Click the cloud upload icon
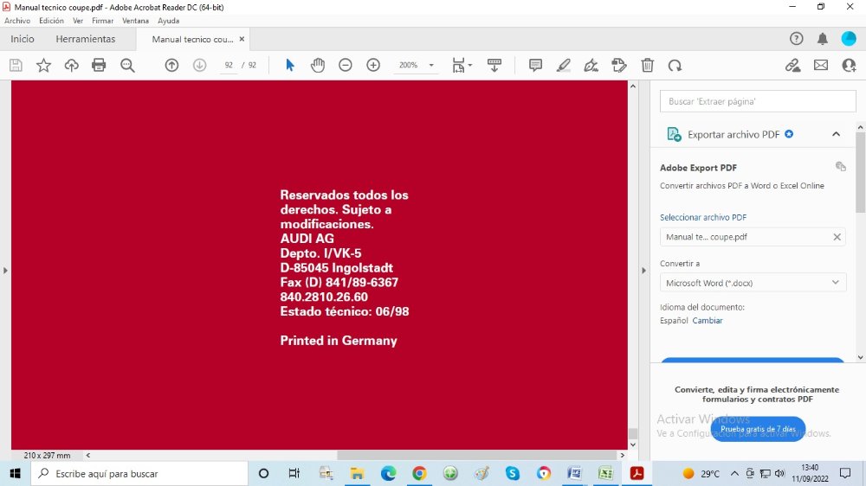Image resolution: width=866 pixels, height=486 pixels. [71, 65]
